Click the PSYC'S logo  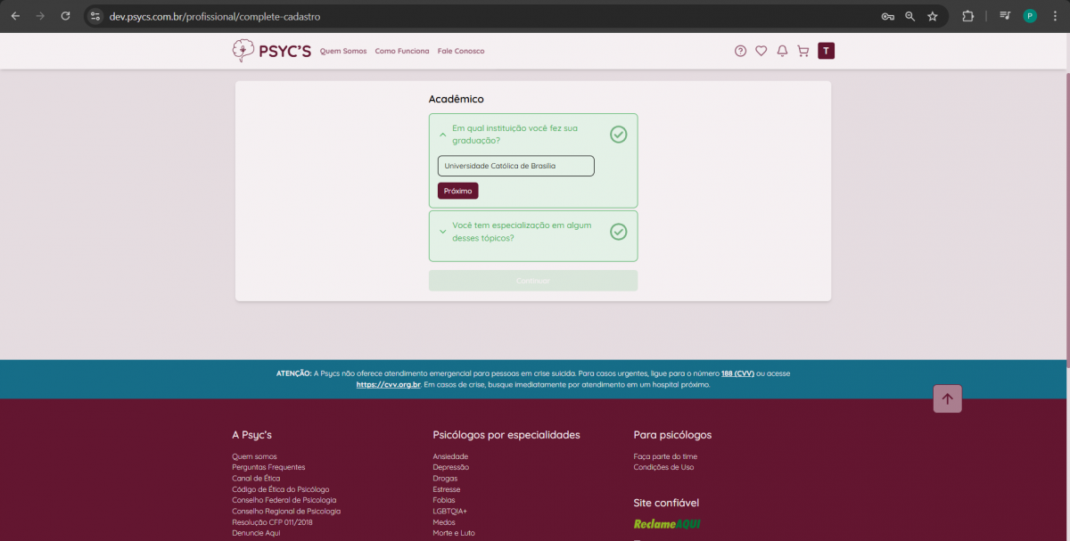tap(271, 51)
